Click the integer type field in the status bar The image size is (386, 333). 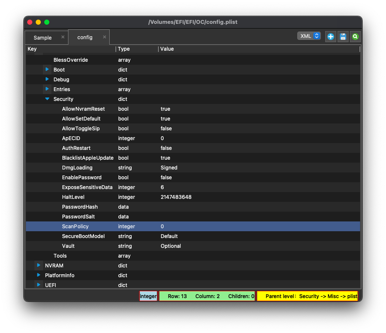click(x=148, y=296)
